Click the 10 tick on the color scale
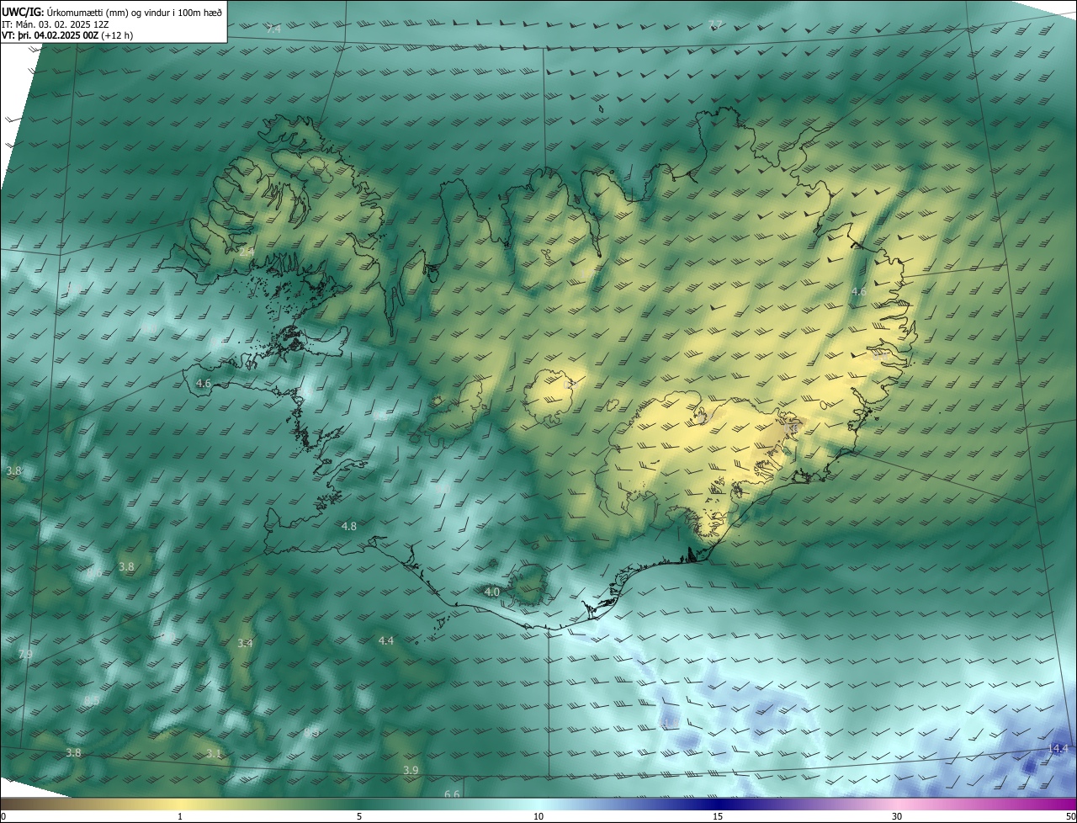The width and height of the screenshot is (1077, 823). click(x=538, y=816)
